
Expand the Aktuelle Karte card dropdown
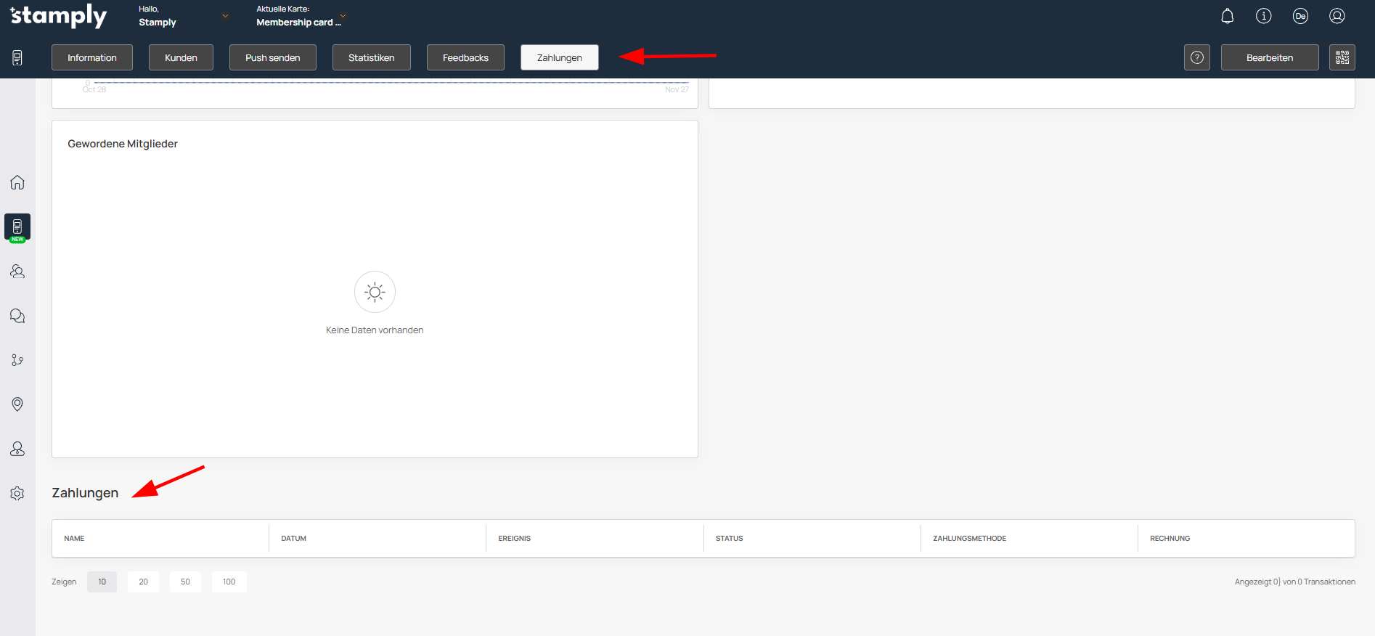(x=343, y=16)
